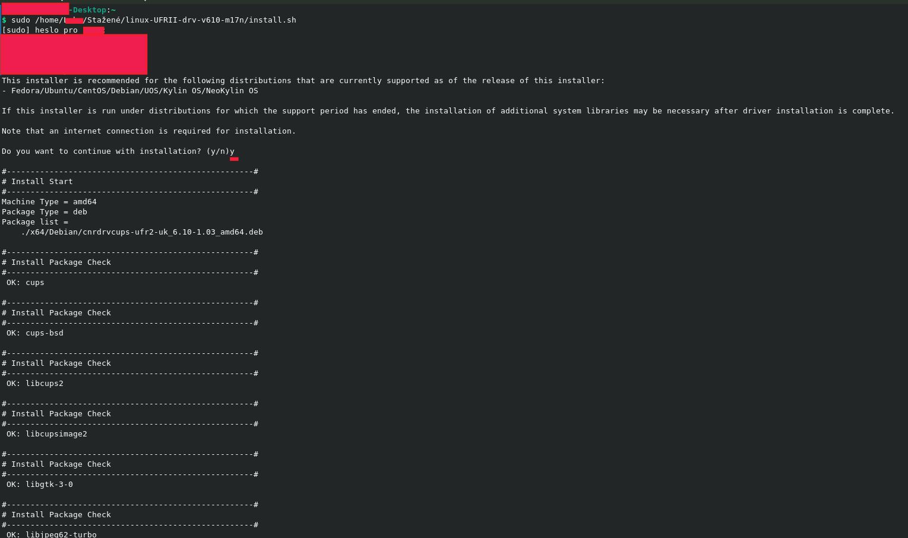Screen dimensions: 908x538
Task: Click the "OK: cups-bsd" result line
Action: tap(35, 333)
